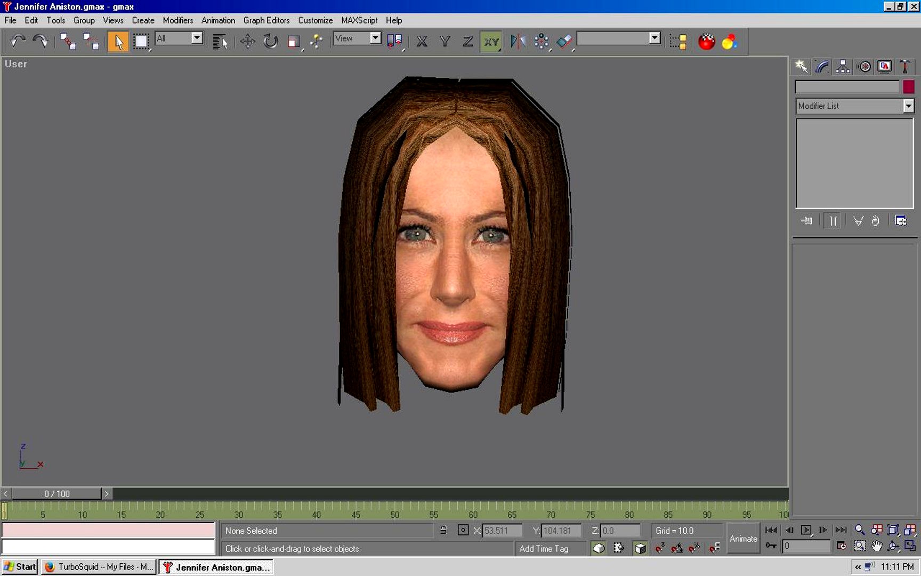The width and height of the screenshot is (921, 576).
Task: Toggle the X axis constraint
Action: [422, 41]
